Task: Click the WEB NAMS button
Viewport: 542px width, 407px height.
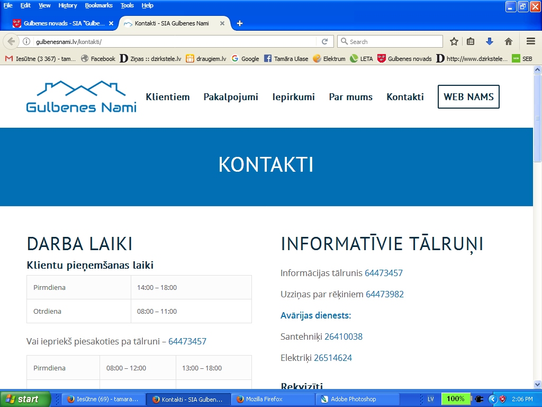Action: (x=468, y=96)
